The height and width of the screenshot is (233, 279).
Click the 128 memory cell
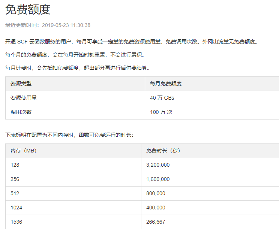tap(73, 165)
